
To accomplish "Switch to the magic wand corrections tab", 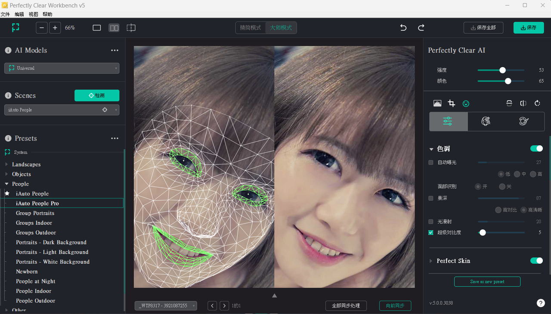I will point(486,121).
